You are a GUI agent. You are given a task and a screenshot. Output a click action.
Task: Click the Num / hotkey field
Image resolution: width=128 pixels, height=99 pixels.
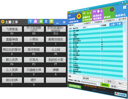tap(121, 83)
